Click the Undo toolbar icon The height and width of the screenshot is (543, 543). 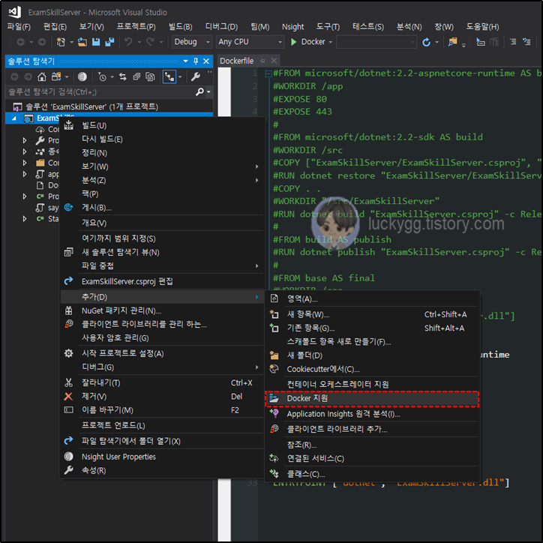pos(128,42)
